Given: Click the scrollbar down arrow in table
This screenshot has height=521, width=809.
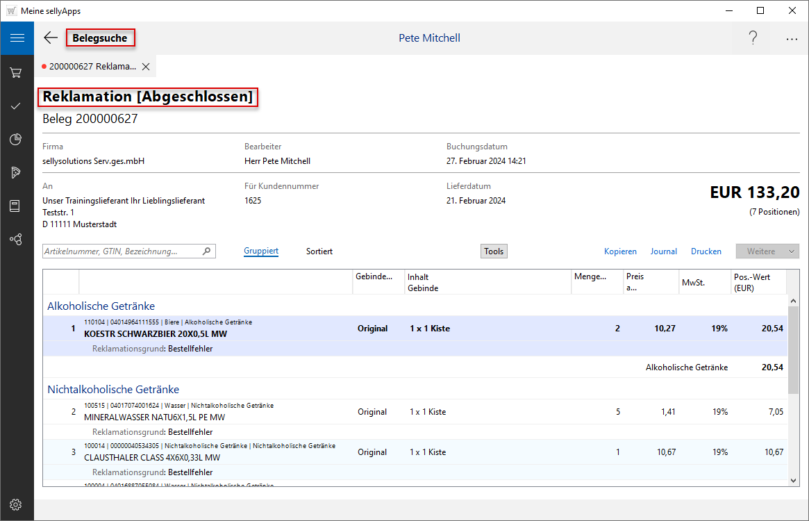Looking at the screenshot, I should click(x=793, y=479).
